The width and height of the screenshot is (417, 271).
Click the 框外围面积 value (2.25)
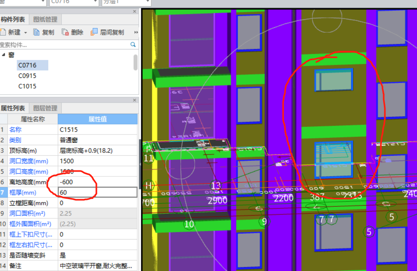tap(98, 224)
